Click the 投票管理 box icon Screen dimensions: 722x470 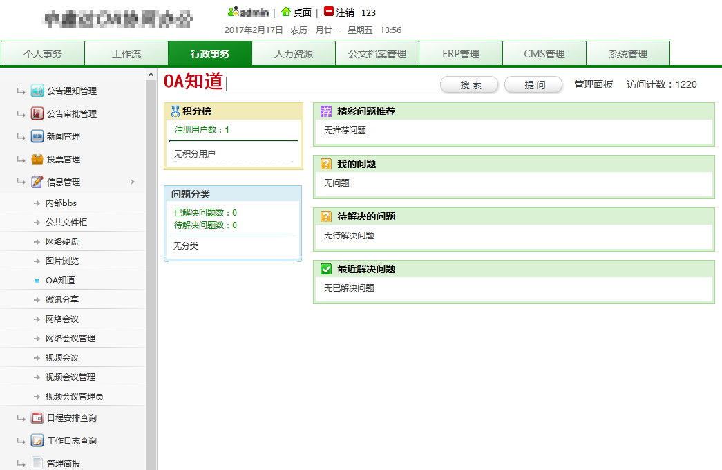[x=37, y=160]
